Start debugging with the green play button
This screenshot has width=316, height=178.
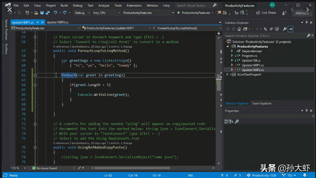[178, 13]
